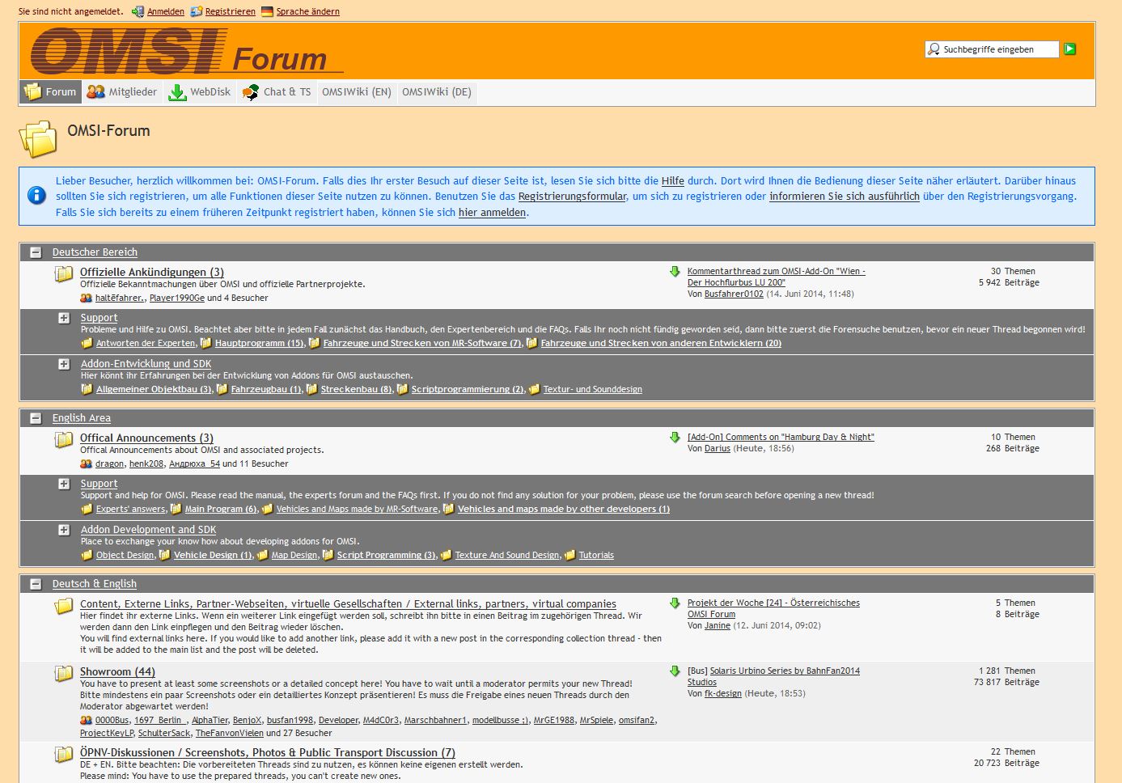Click small folder icon beside Tutorials

pyautogui.click(x=569, y=555)
